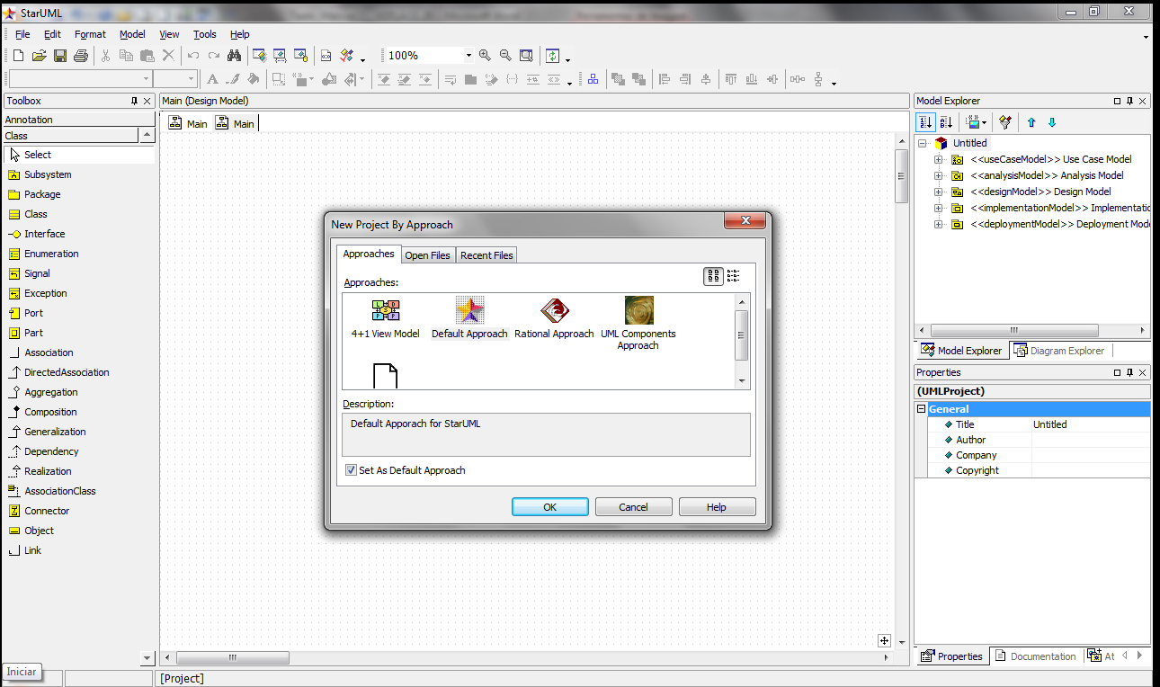The height and width of the screenshot is (687, 1160).
Task: Expand the Deployment Model tree node
Action: tap(939, 224)
